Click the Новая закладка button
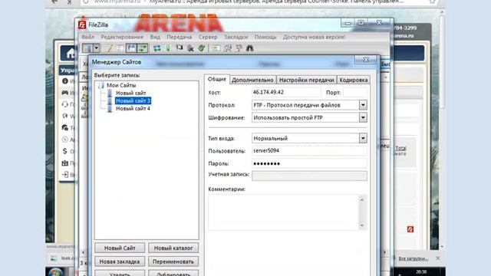The width and height of the screenshot is (491, 276). click(120, 261)
